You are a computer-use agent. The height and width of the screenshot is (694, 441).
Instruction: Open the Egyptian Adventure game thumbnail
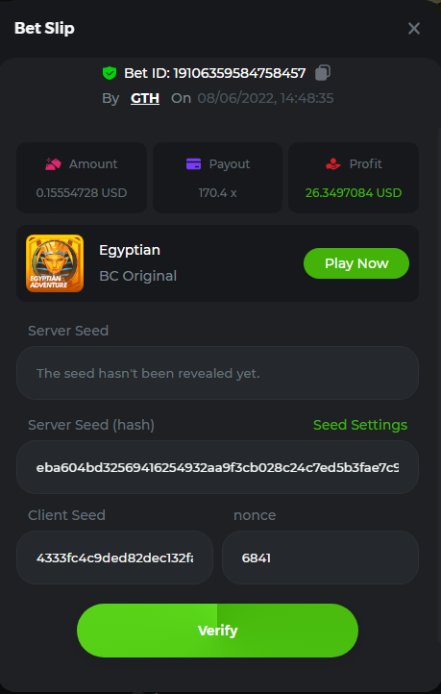pos(55,263)
